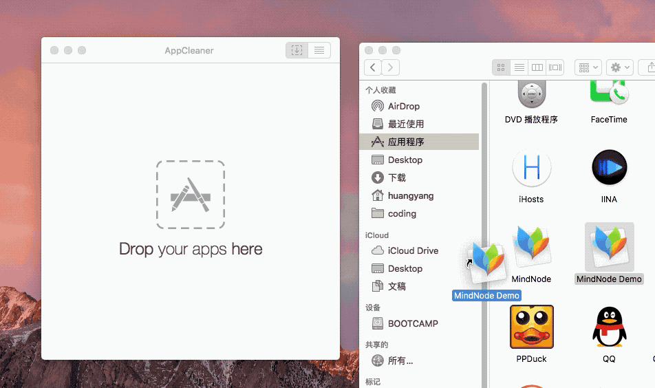655x388 pixels.
Task: Go back in the Finder window
Action: point(373,67)
